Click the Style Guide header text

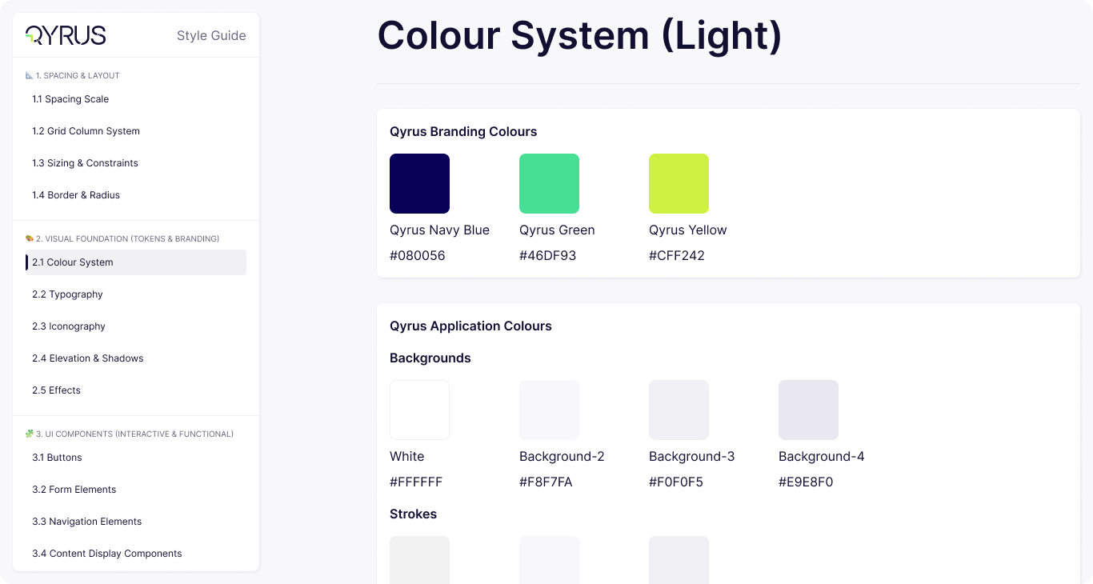pyautogui.click(x=211, y=35)
